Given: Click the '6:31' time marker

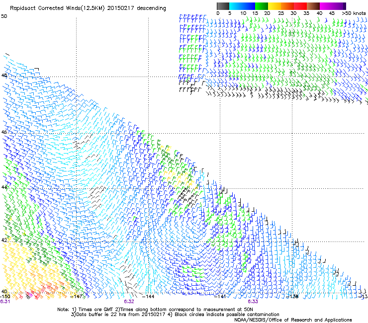Looking at the screenshot, I should coord(5,302).
